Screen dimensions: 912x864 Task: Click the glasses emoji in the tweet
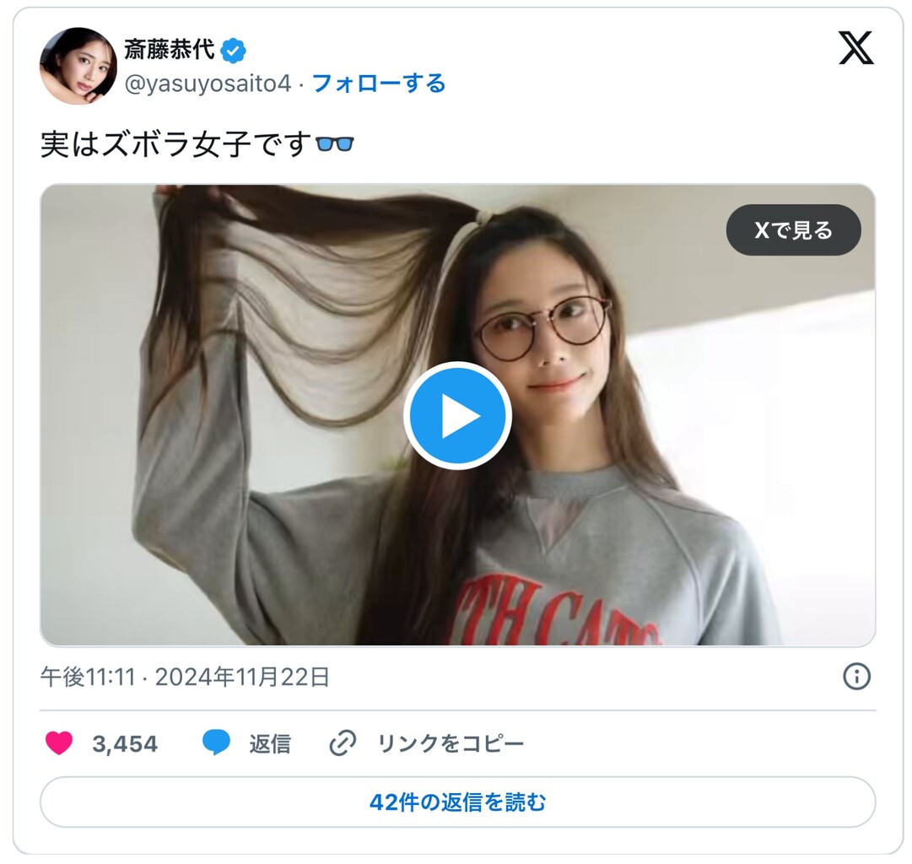tap(334, 143)
